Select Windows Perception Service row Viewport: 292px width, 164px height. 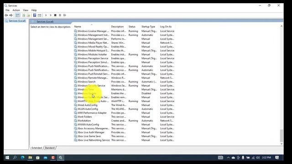(124, 58)
